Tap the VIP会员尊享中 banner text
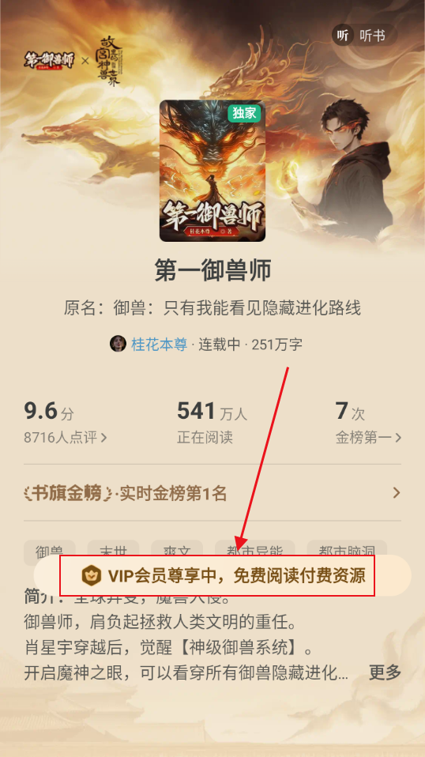The width and height of the screenshot is (425, 757). pyautogui.click(x=236, y=575)
